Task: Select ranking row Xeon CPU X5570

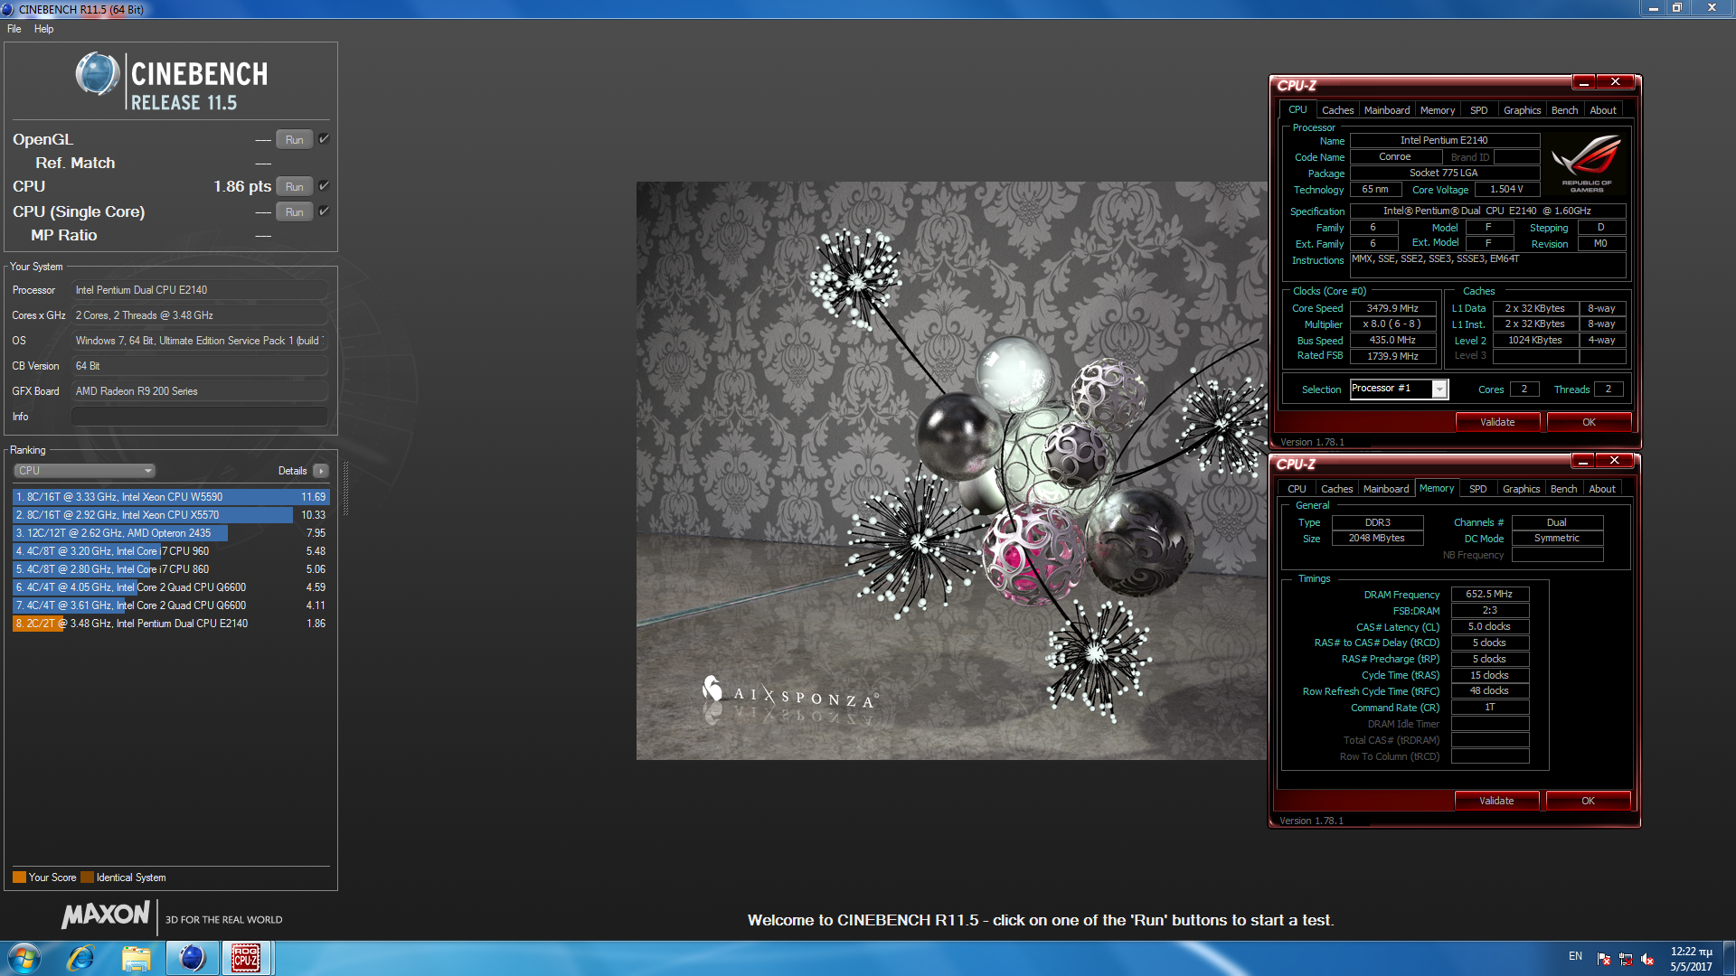Action: 170,515
